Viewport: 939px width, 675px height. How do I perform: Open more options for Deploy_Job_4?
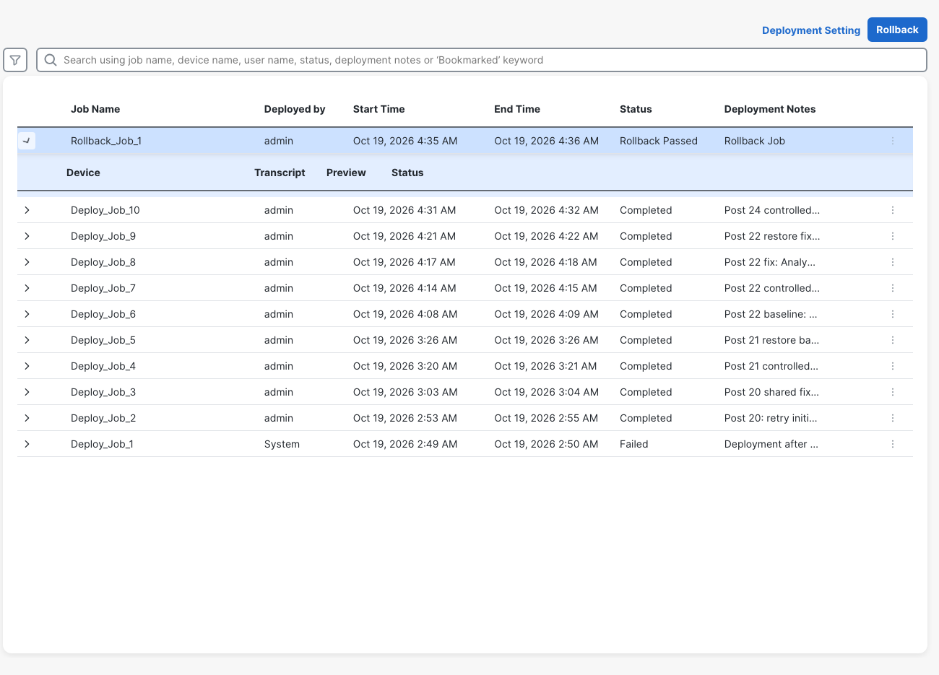(893, 366)
